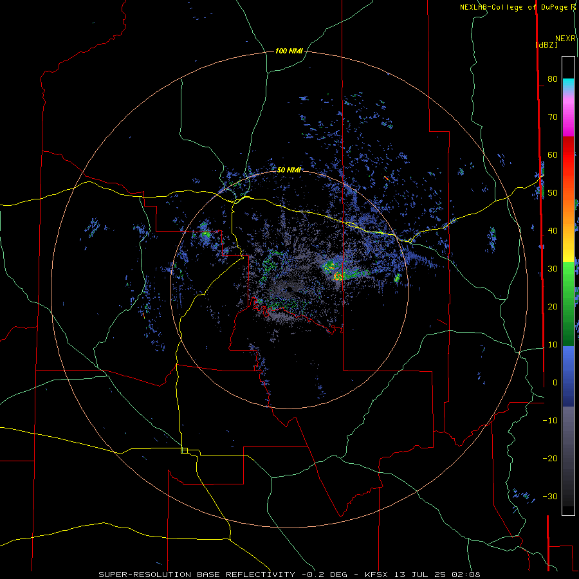Click the 13 JUL 25 02:08 timestamp
The image size is (579, 579).
[x=438, y=574]
